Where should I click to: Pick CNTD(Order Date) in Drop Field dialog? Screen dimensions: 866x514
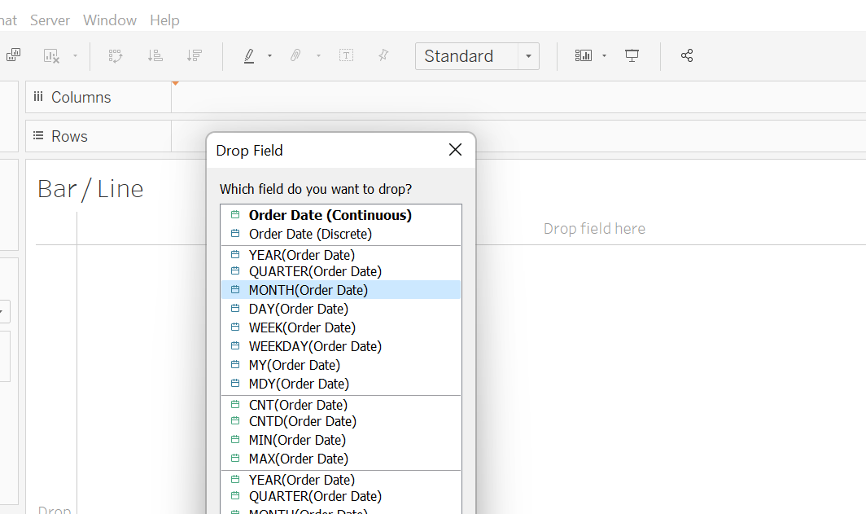pyautogui.click(x=302, y=421)
